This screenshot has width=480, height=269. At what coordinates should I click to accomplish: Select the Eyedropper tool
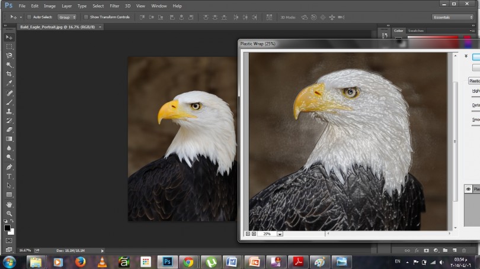[x=9, y=83]
